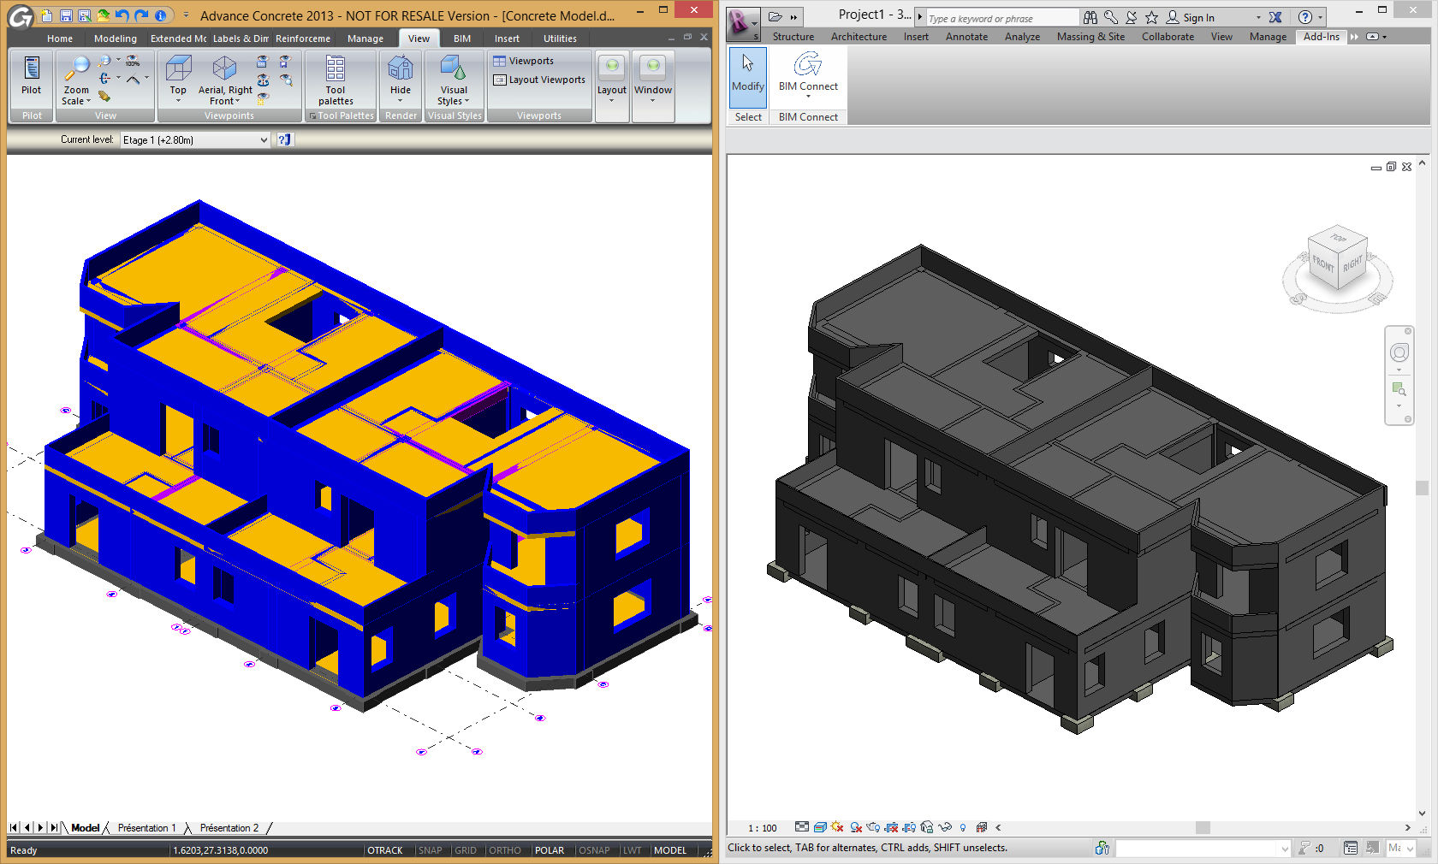Viewport: 1438px width, 864px height.
Task: Click Sign In in Revit
Action: coord(1199,17)
